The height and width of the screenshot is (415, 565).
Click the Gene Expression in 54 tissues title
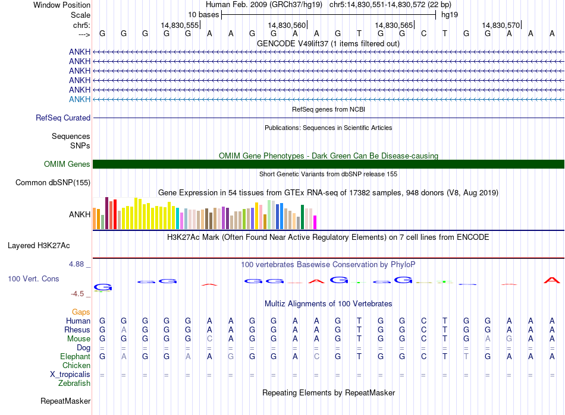point(328,193)
